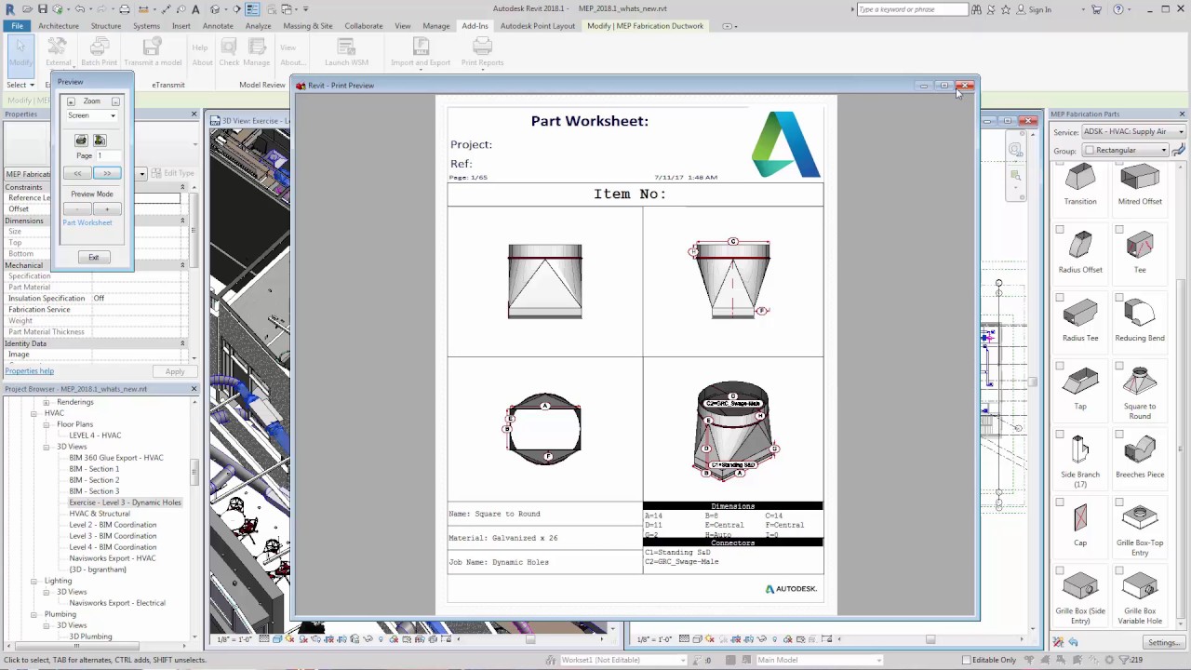Open the Collaborate ribbon tab
The width and height of the screenshot is (1191, 670).
point(364,26)
